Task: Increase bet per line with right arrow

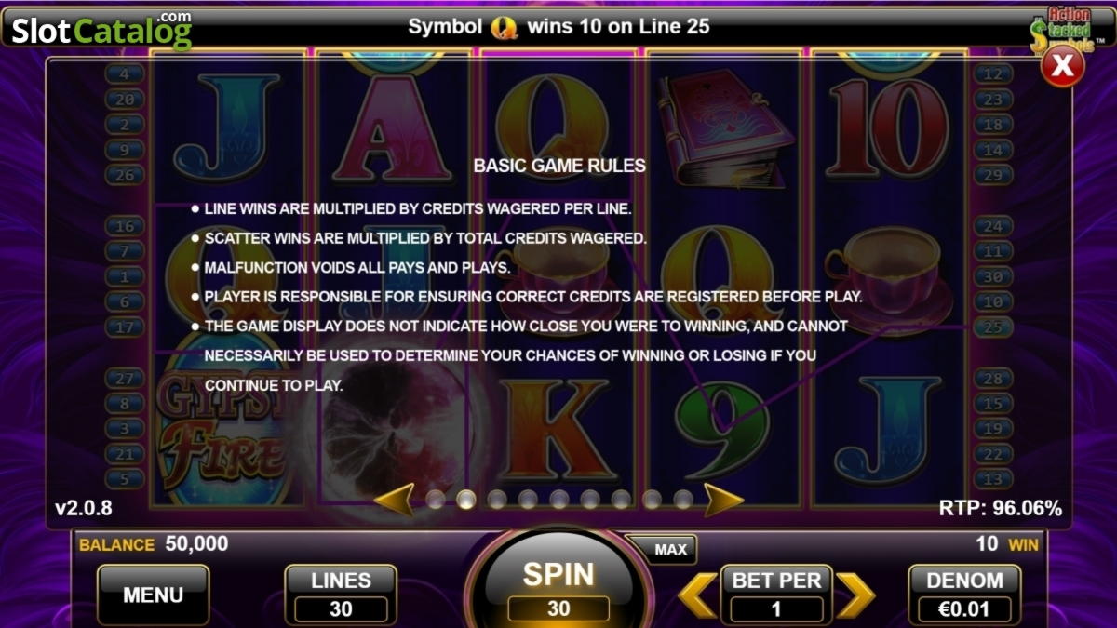Action: [x=855, y=595]
